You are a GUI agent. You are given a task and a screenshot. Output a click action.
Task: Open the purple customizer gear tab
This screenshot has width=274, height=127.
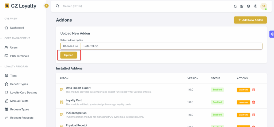[x=272, y=34]
